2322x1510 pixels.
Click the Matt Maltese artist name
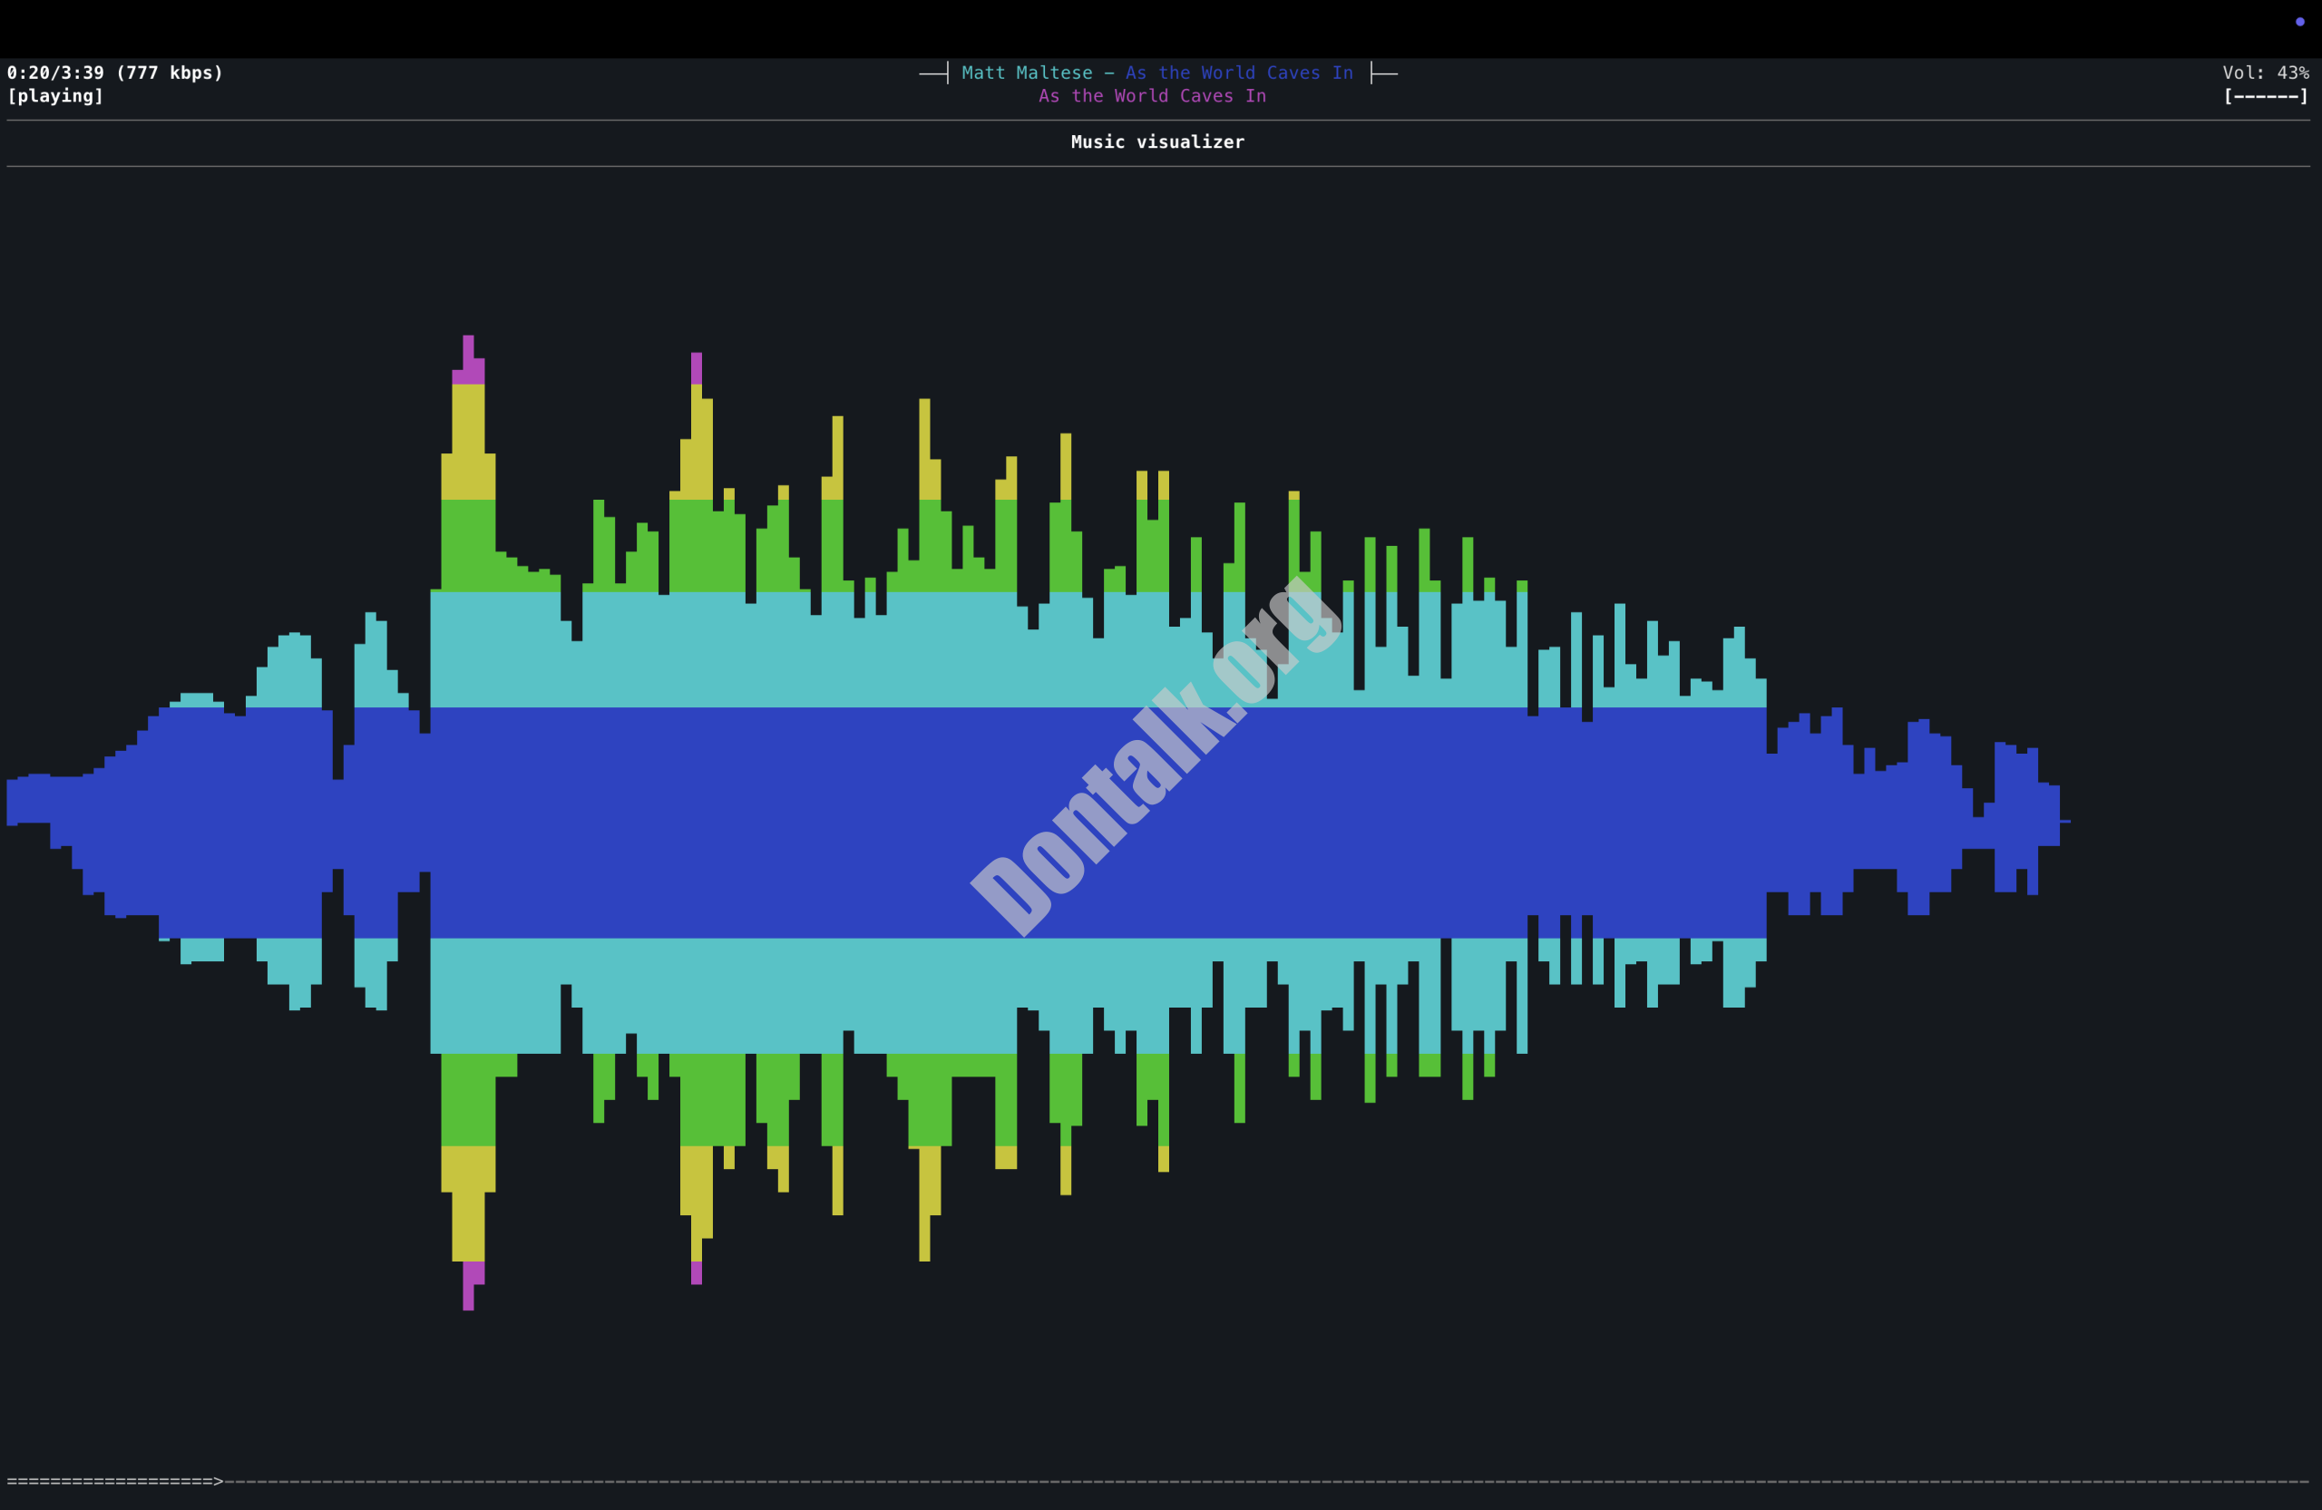pyautogui.click(x=1027, y=73)
